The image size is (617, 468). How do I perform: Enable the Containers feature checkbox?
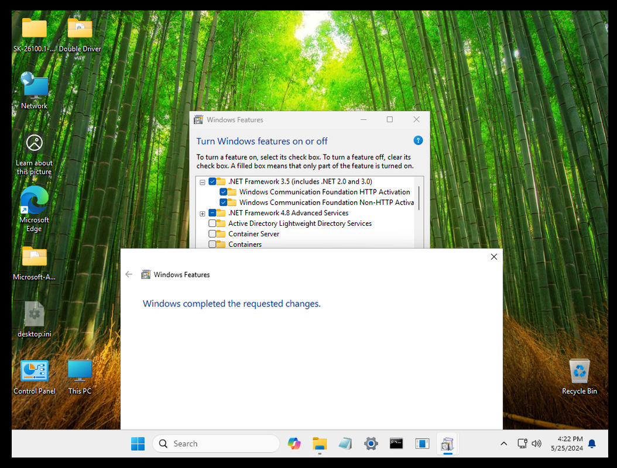pyautogui.click(x=212, y=244)
